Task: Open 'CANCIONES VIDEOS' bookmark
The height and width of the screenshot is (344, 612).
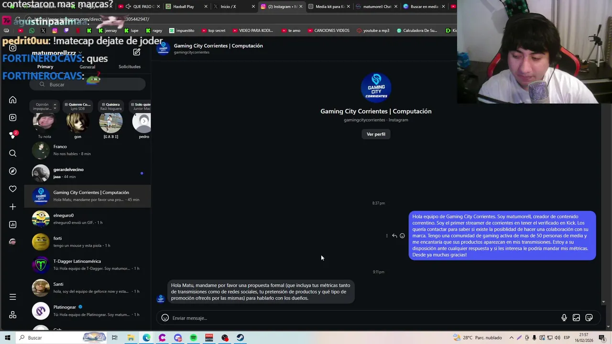Action: tap(328, 31)
